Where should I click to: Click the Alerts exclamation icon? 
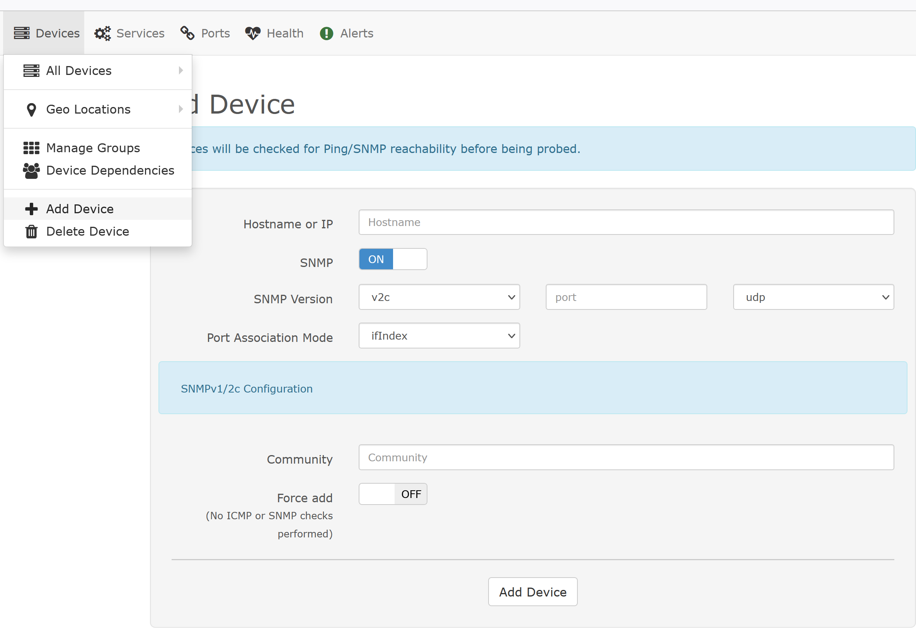coord(326,34)
